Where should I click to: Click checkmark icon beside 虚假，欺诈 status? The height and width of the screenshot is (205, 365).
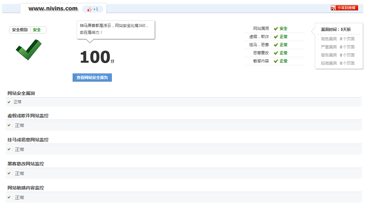tap(276, 37)
